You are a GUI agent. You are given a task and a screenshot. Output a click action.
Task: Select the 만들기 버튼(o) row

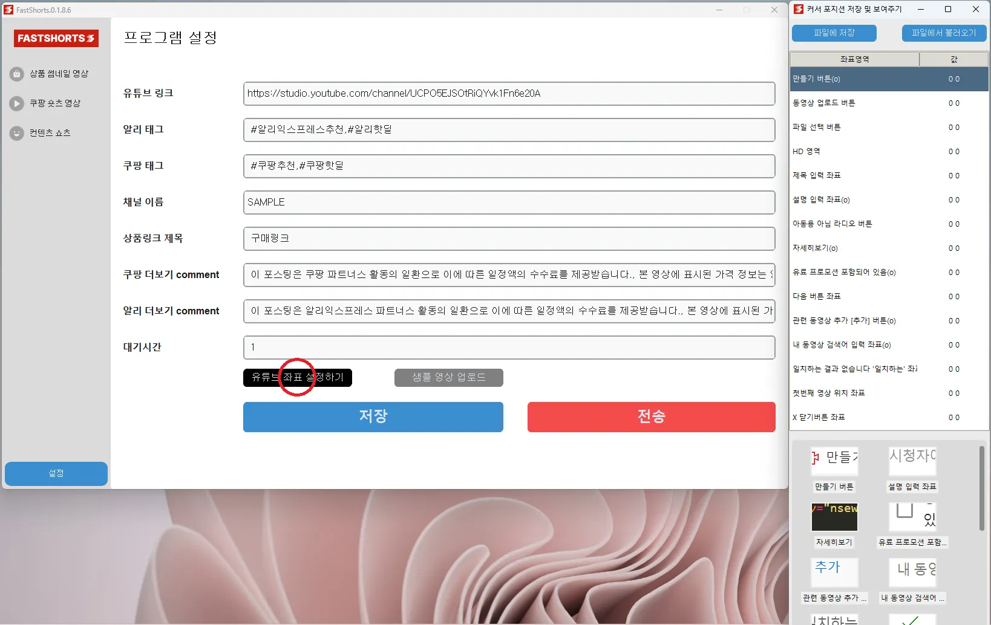[889, 79]
